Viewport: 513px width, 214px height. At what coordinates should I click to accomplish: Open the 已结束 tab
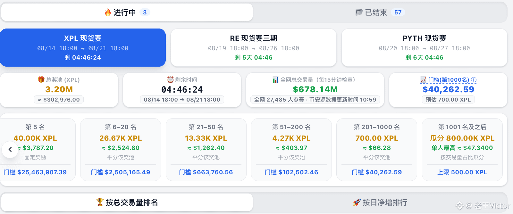pos(380,12)
